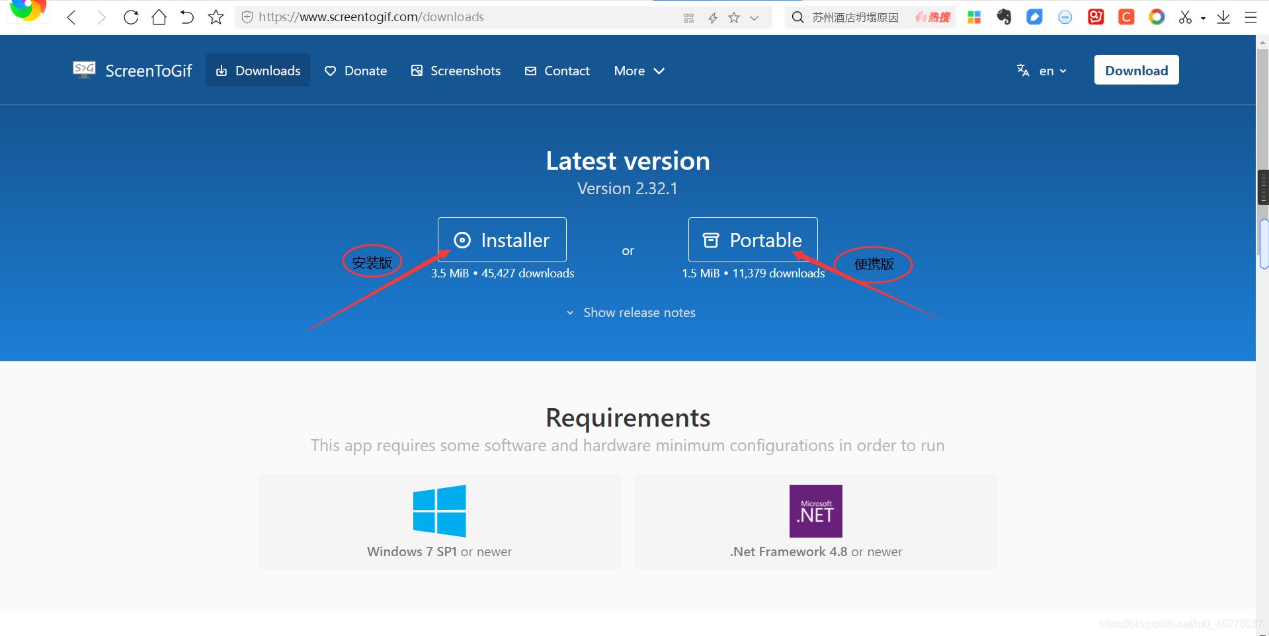Click the white Download button

coord(1136,70)
